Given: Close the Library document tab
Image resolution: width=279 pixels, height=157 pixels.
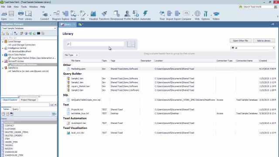Looking at the screenshot, I should coord(74,24).
